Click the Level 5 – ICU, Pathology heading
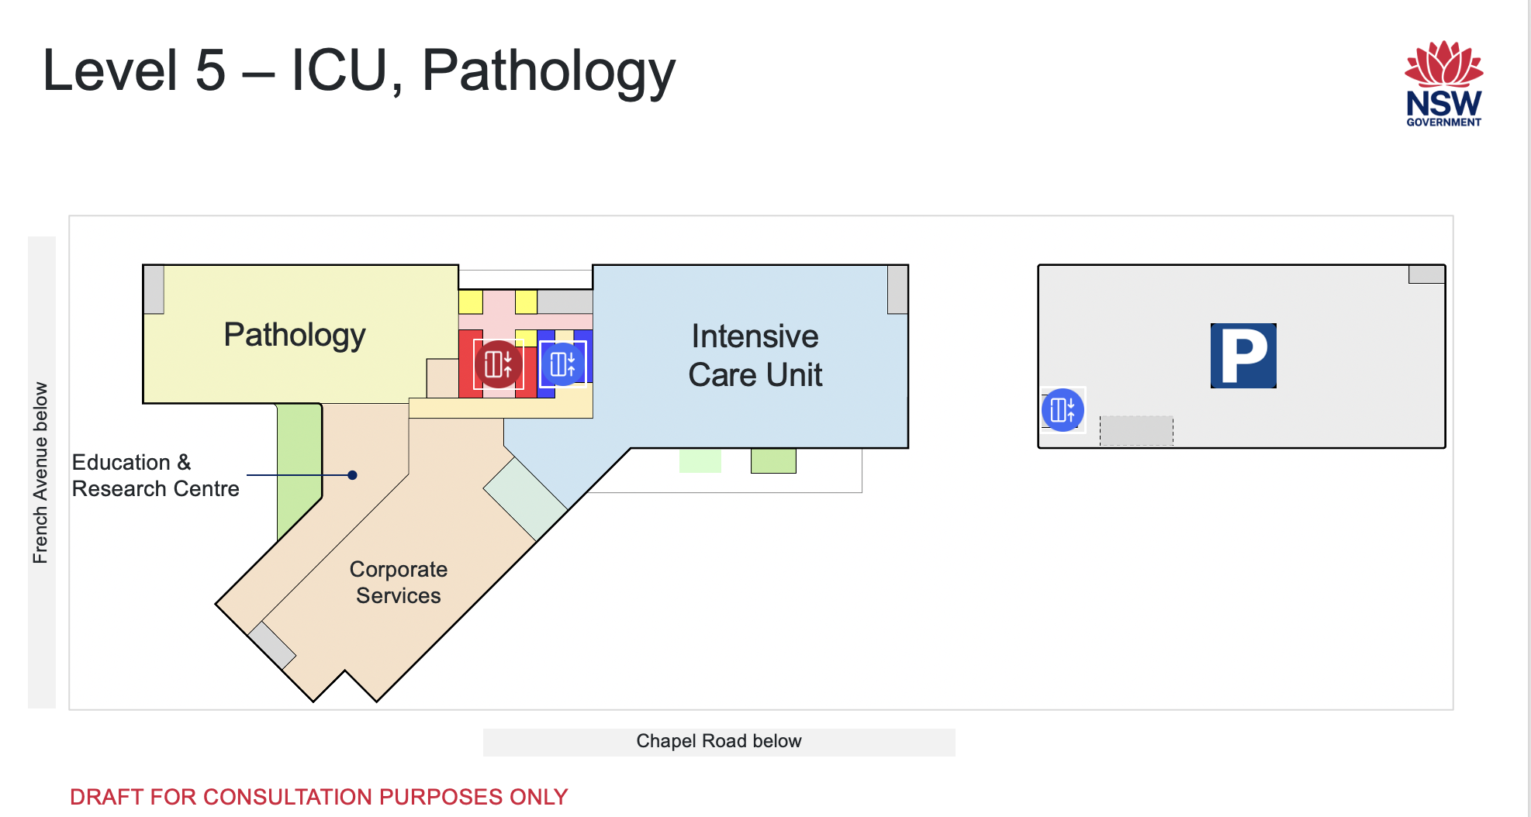 [358, 71]
